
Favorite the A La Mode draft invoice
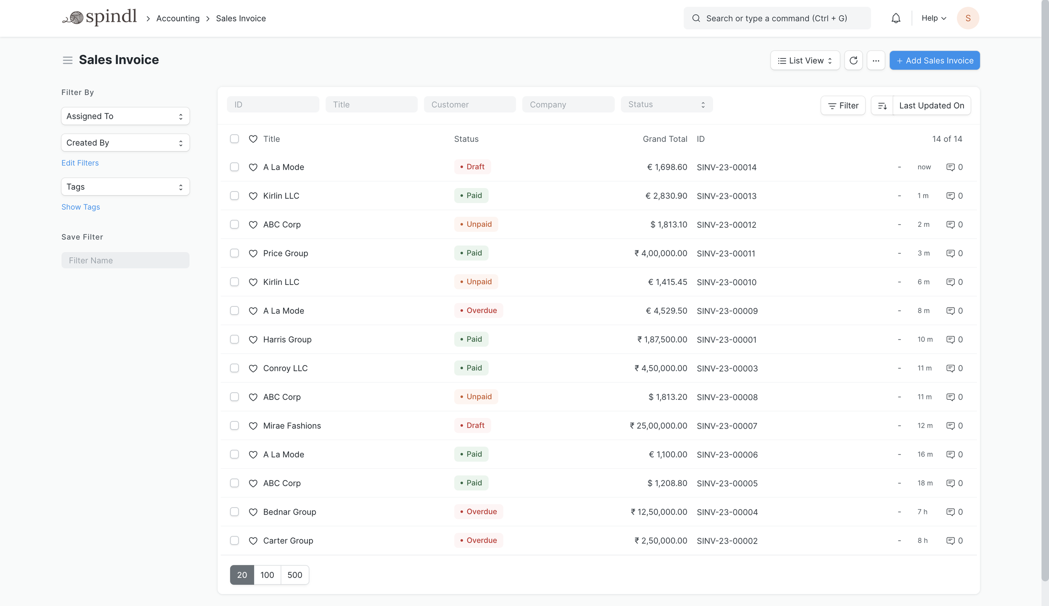click(x=253, y=167)
